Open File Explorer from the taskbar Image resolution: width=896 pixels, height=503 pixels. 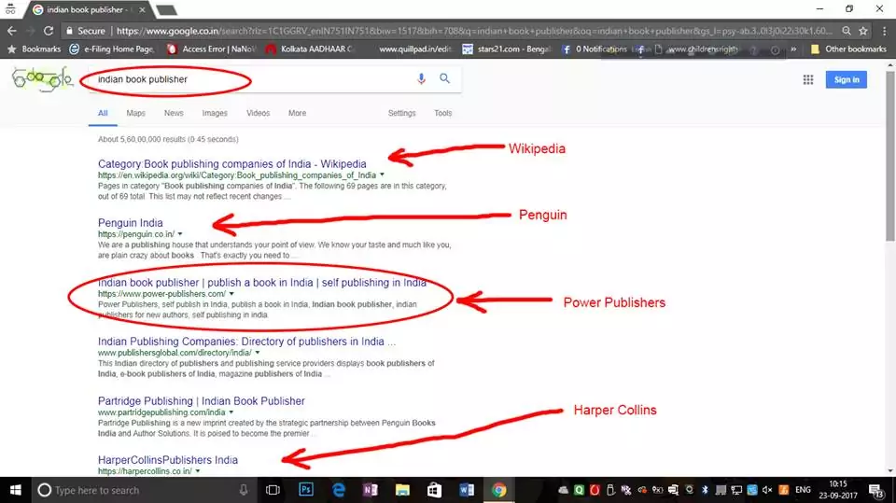pyautogui.click(x=402, y=490)
